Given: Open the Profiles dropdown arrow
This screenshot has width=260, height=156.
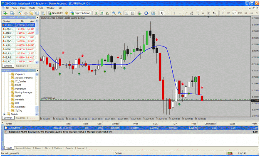Looking at the screenshot, I should click(x=15, y=13).
